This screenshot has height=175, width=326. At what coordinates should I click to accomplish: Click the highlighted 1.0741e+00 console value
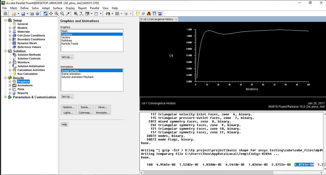(304, 164)
